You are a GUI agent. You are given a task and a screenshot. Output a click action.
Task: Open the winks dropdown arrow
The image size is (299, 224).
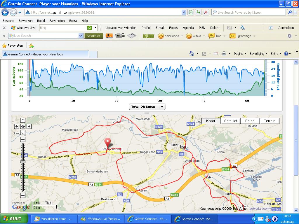pyautogui.click(x=204, y=36)
